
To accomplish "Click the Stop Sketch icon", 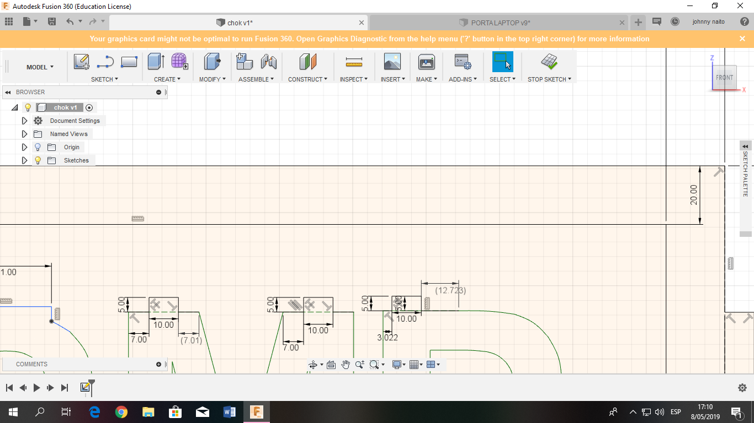I will [549, 62].
